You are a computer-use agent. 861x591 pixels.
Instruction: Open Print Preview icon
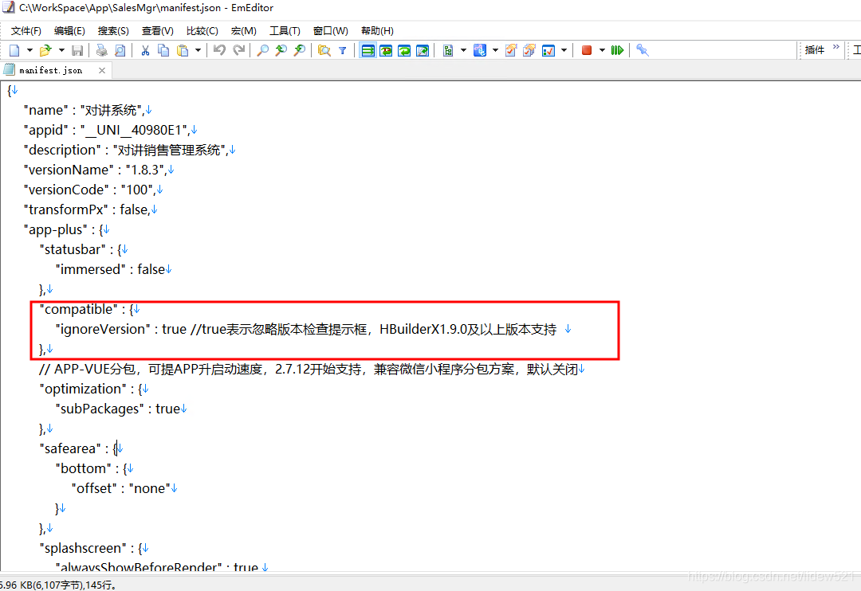click(120, 50)
